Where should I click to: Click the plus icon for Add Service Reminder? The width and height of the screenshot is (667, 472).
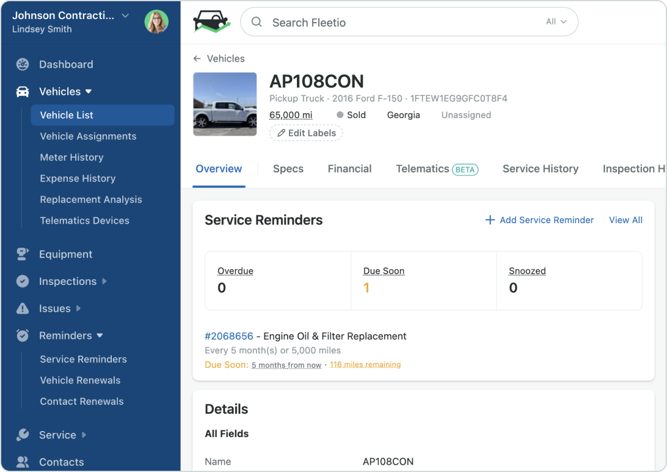pos(490,220)
